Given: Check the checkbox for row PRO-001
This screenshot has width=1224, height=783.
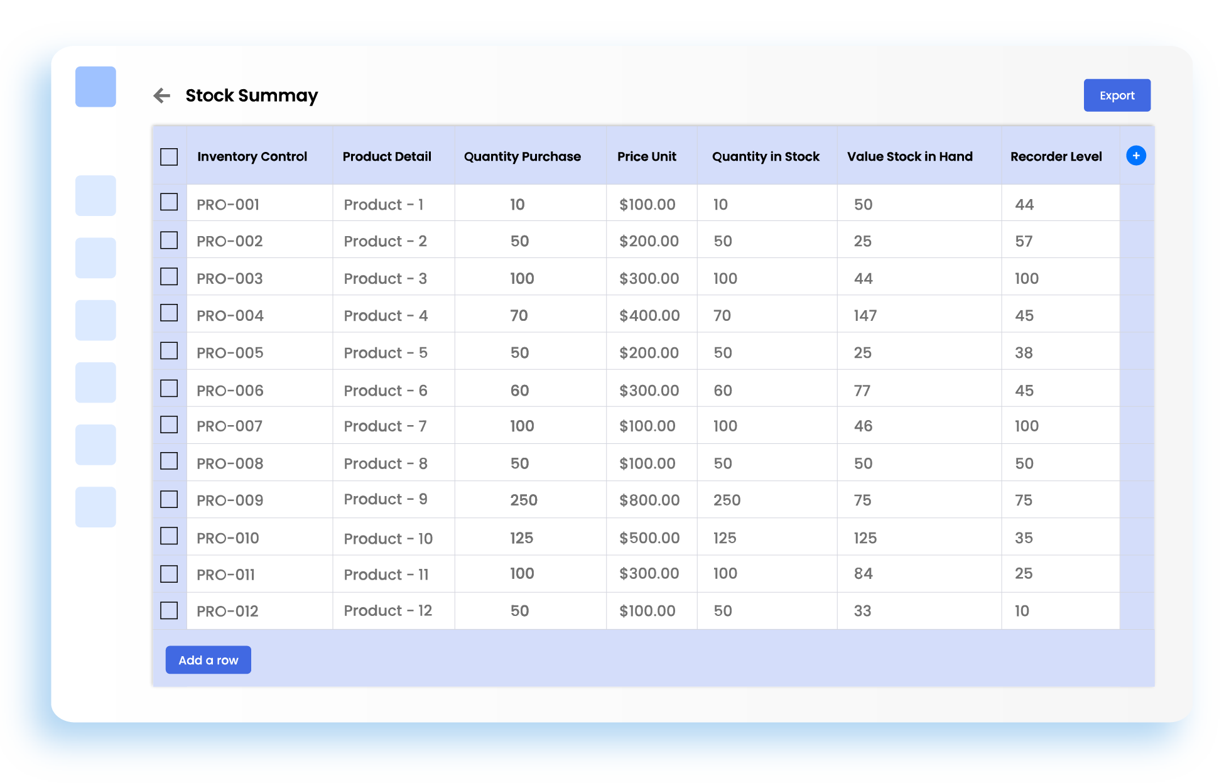Looking at the screenshot, I should click(x=169, y=203).
